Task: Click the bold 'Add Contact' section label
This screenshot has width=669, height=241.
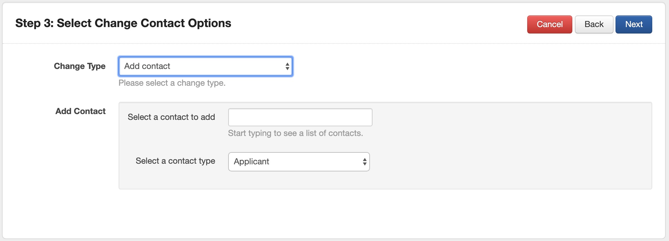Action: (81, 111)
